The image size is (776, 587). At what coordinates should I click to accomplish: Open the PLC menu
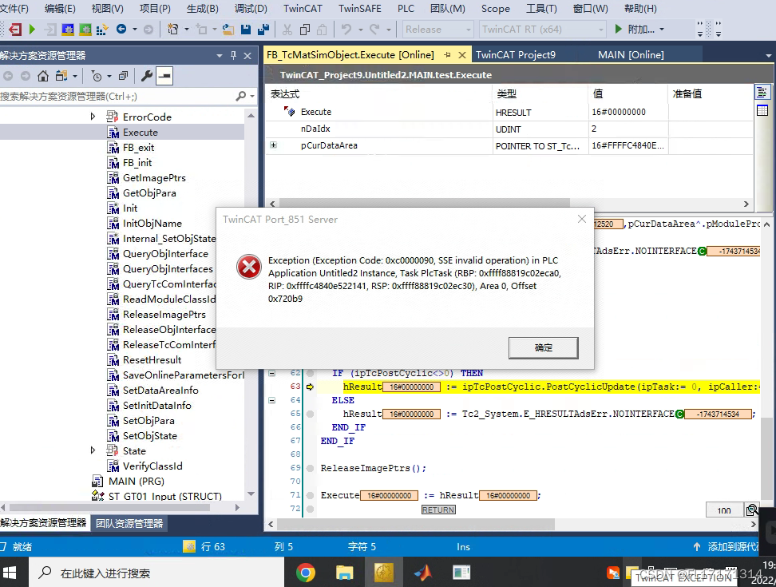pyautogui.click(x=406, y=9)
